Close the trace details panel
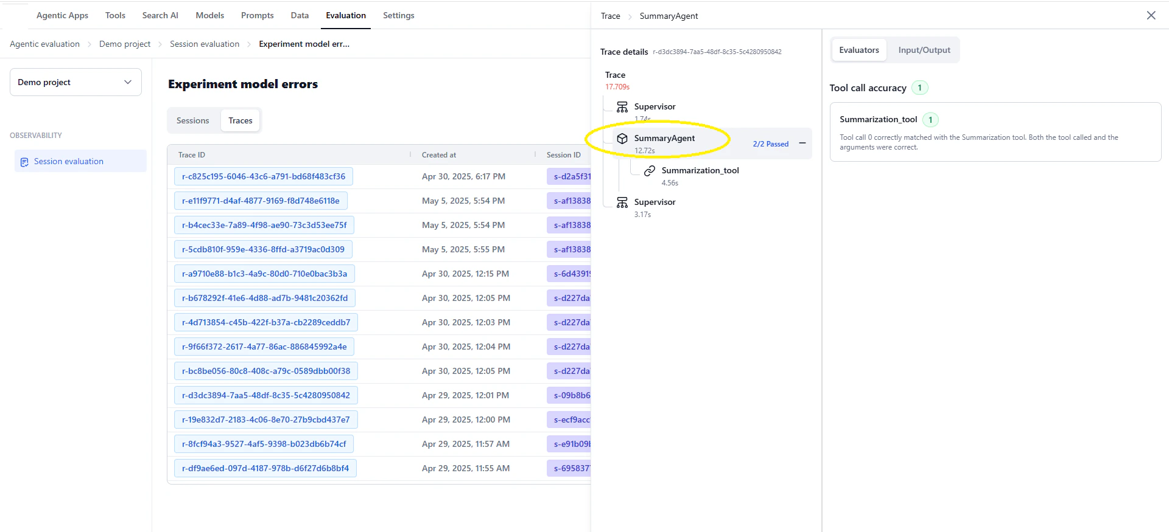 pos(1151,15)
